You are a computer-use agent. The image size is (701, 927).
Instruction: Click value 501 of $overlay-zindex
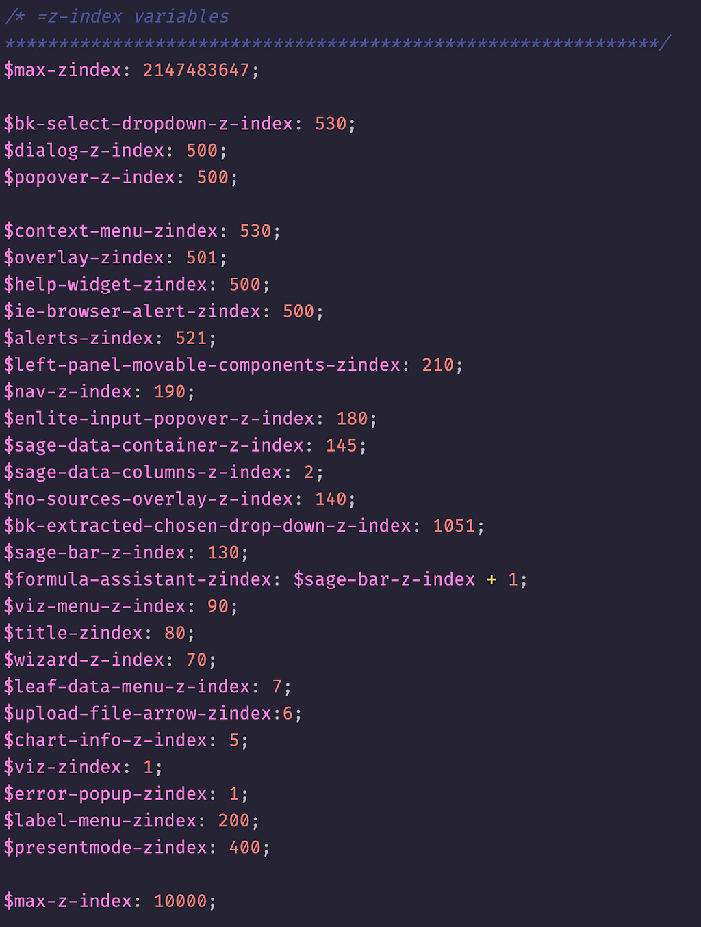point(202,258)
